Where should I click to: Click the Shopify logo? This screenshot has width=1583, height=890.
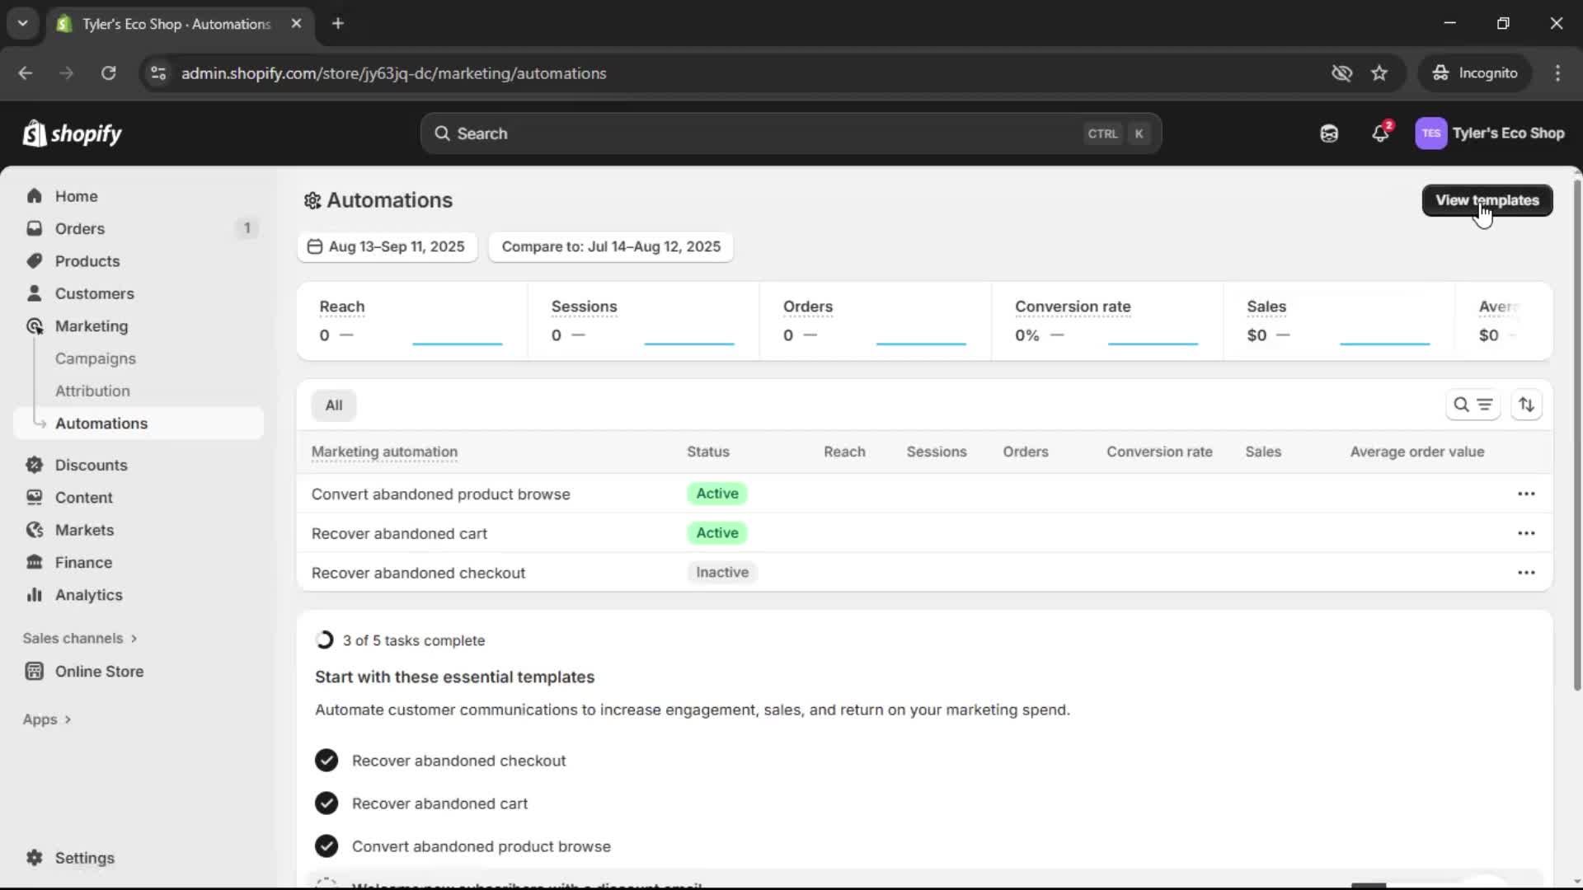pyautogui.click(x=73, y=133)
